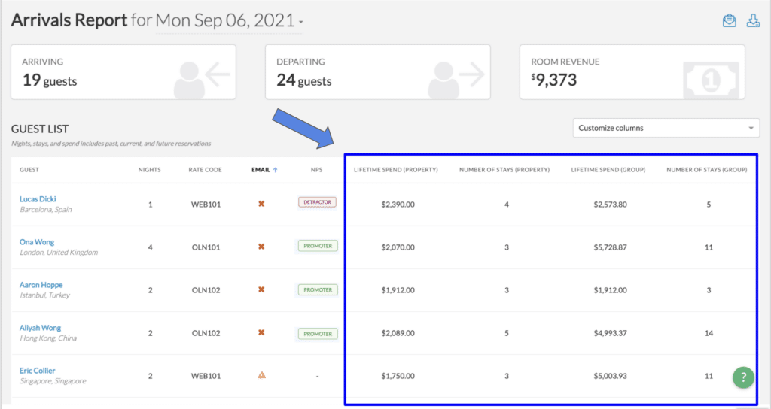The image size is (771, 409).
Task: Click the Room Revenue summary card
Action: coord(632,72)
